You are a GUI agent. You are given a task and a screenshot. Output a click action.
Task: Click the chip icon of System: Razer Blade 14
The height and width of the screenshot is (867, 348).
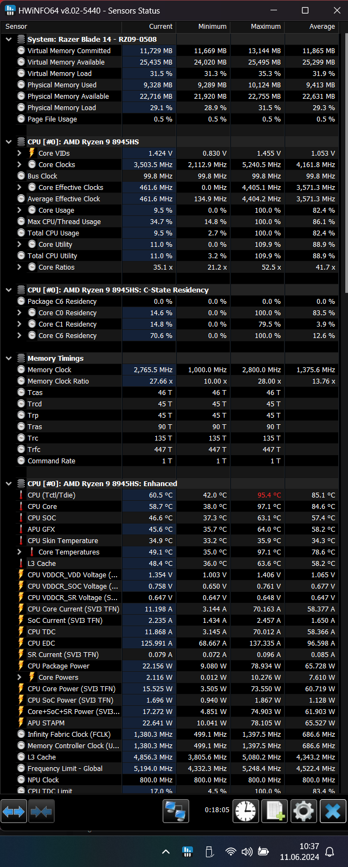pyautogui.click(x=21, y=39)
